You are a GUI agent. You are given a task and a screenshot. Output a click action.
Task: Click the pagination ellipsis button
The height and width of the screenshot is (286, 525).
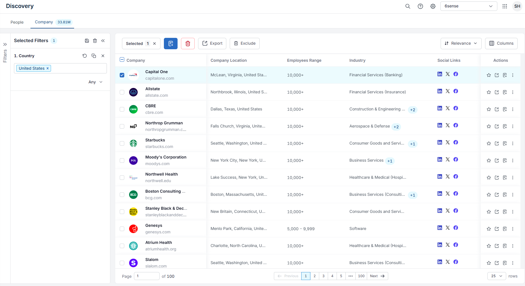pos(351,276)
